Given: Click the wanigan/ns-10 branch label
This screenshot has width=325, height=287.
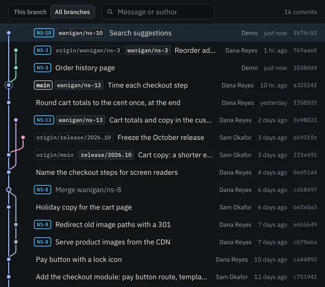Looking at the screenshot, I should pos(80,33).
